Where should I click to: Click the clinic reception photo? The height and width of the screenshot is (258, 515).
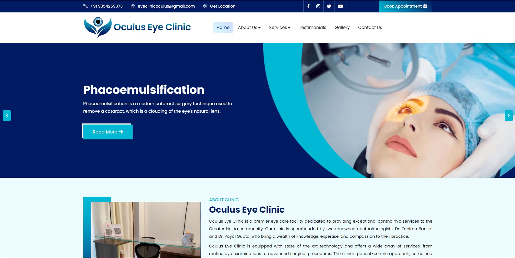pos(146,230)
